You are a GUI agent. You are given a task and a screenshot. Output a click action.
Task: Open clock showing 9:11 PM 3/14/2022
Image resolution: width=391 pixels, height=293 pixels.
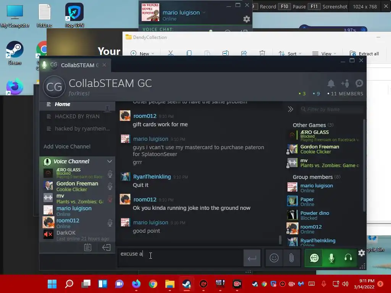[364, 284]
